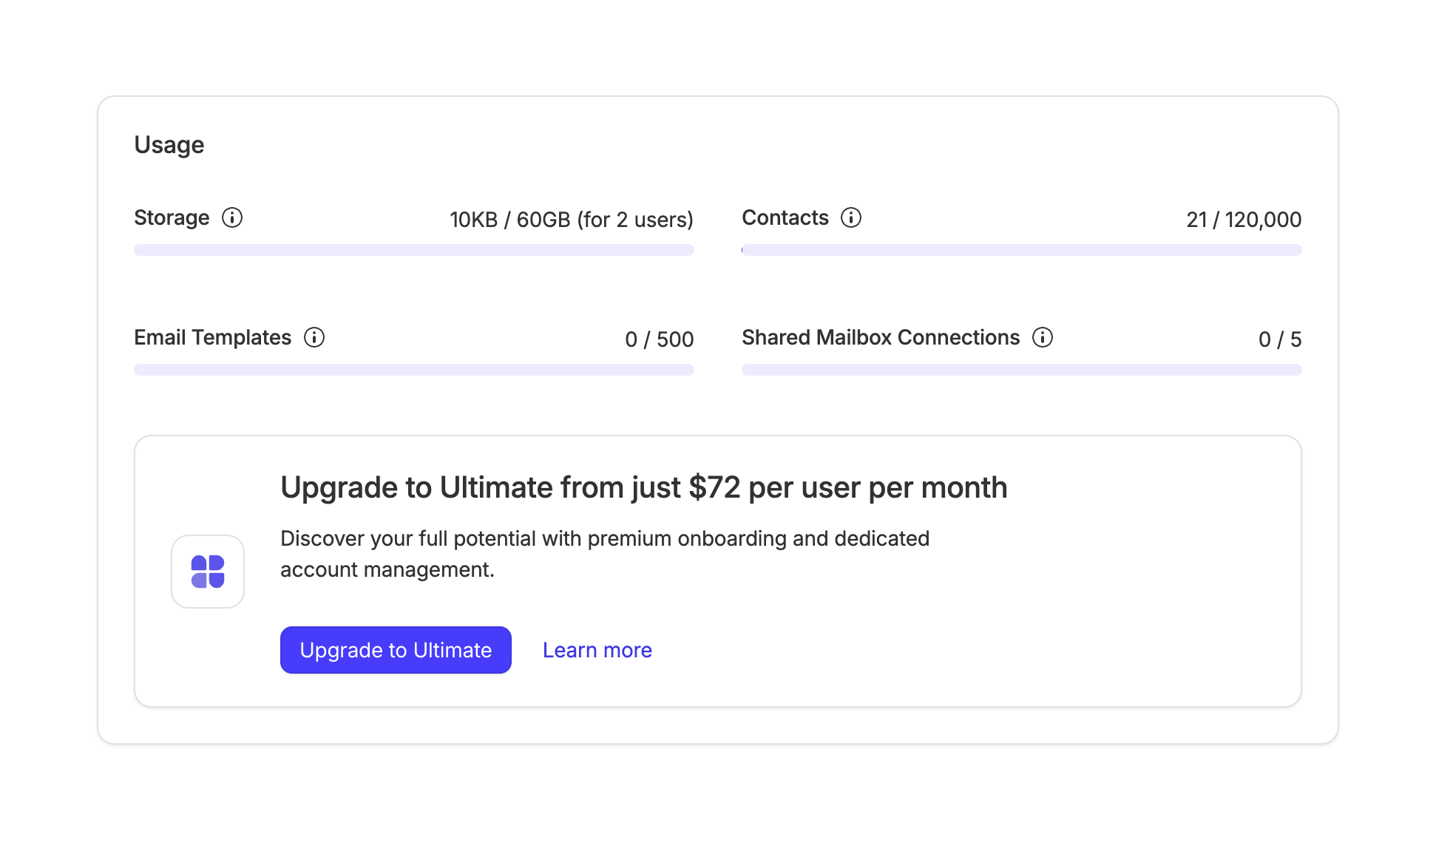This screenshot has width=1436, height=843.
Task: Click the Contacts info icon
Action: (x=851, y=217)
